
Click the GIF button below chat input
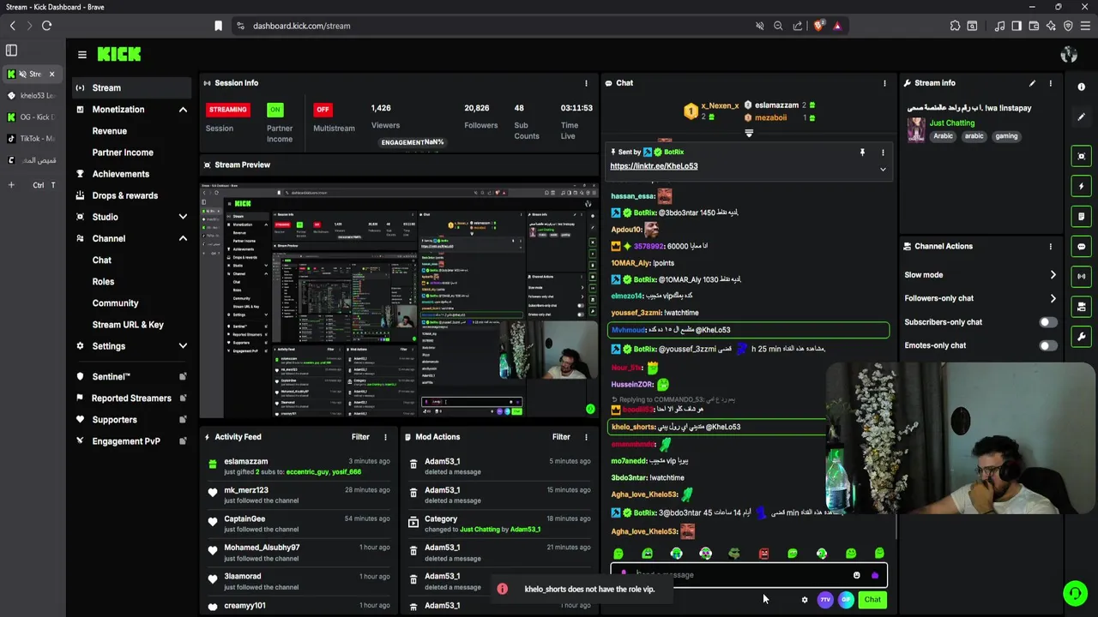(846, 600)
